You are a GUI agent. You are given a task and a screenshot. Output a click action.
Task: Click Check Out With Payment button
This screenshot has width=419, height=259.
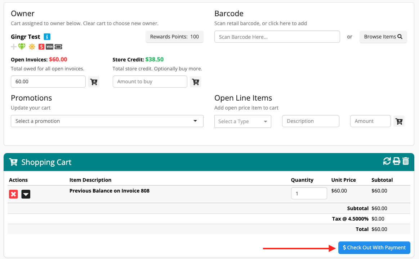[x=374, y=248]
